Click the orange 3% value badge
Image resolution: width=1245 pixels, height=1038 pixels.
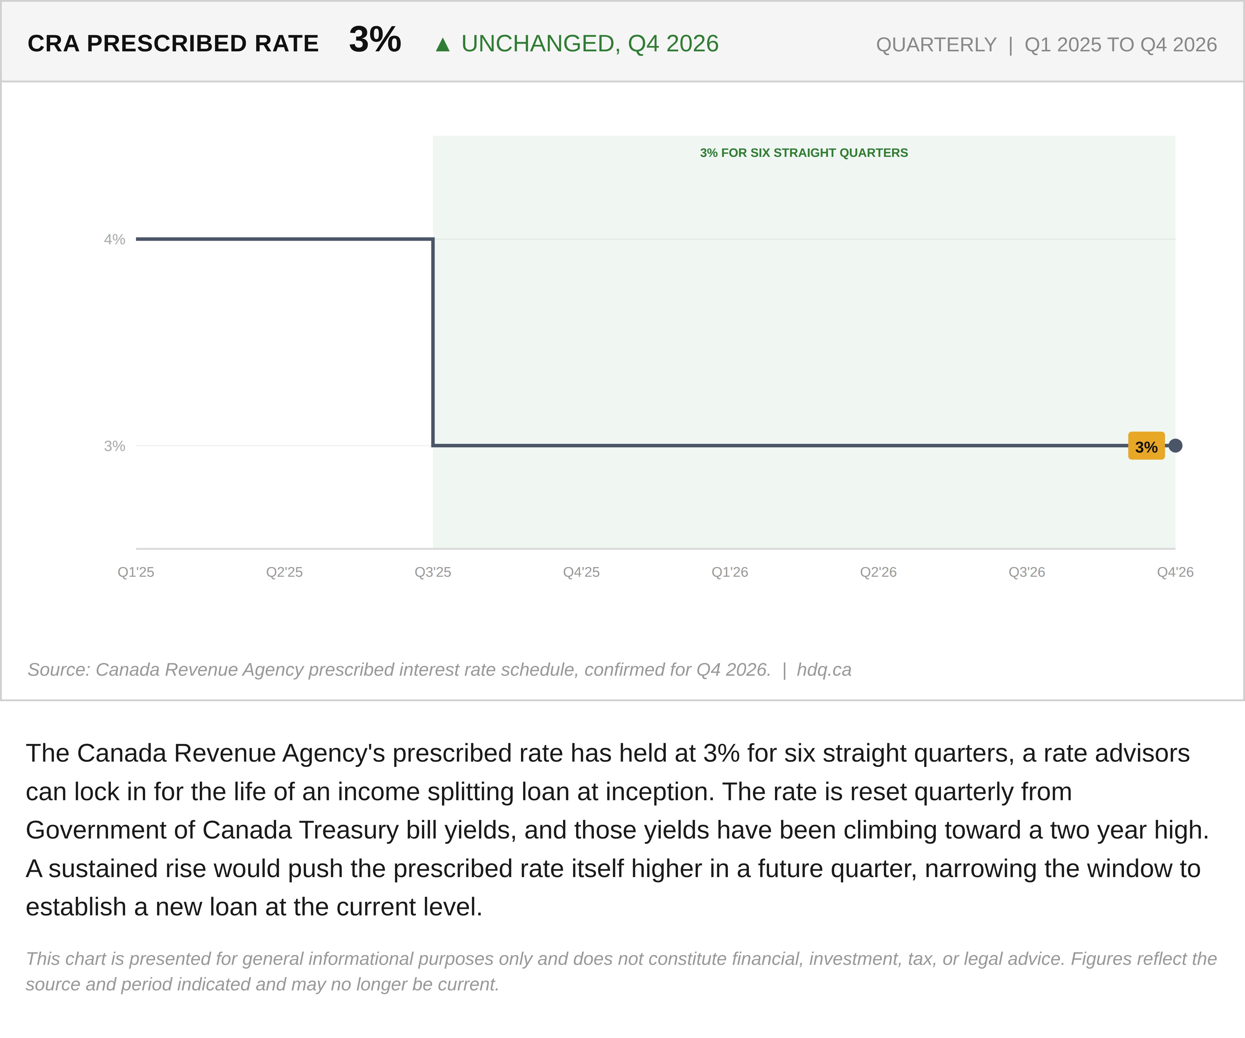[x=1146, y=446]
